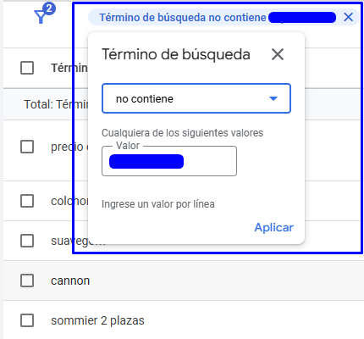Click the 'Total: Términ' summary row
The image size is (364, 339).
coord(56,104)
